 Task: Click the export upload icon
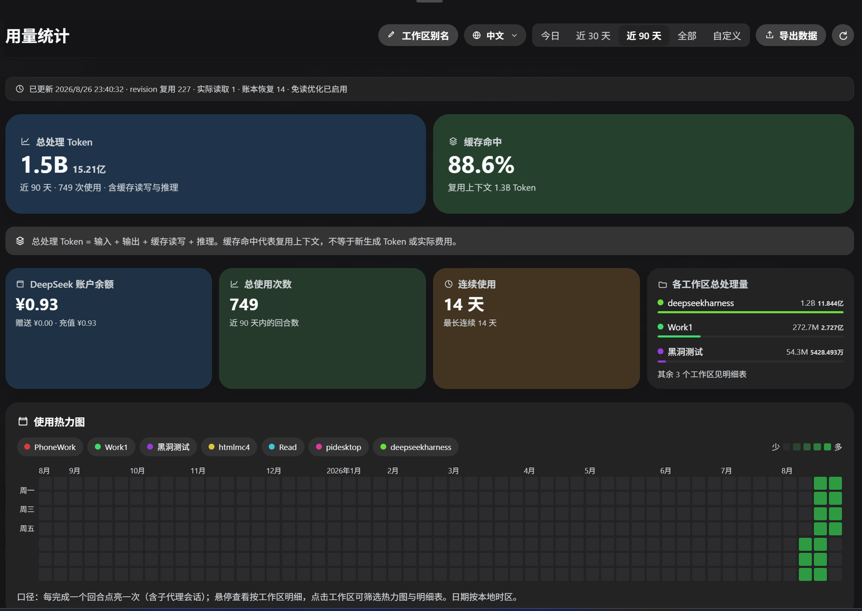[770, 35]
